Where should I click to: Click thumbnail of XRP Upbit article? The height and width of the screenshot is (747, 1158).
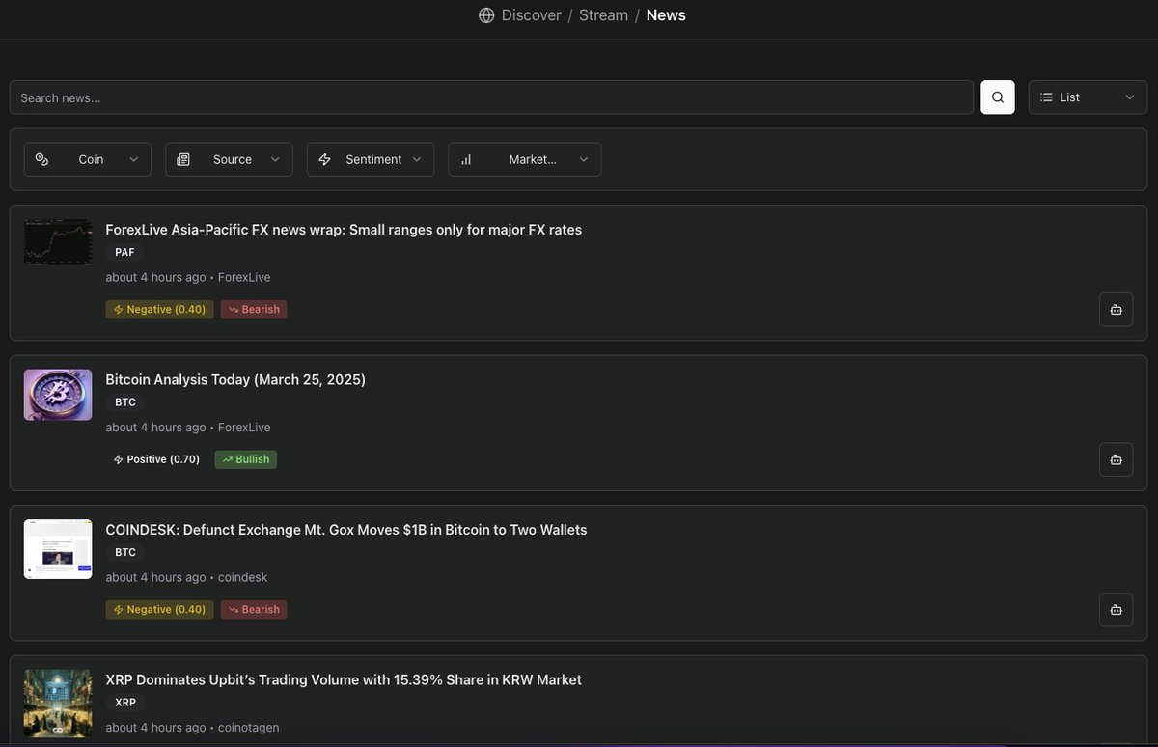coord(58,704)
